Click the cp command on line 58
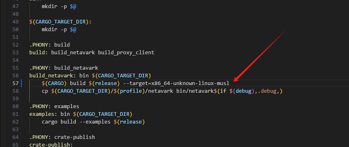Viewport: 349px width, 147px height. (x=45, y=91)
